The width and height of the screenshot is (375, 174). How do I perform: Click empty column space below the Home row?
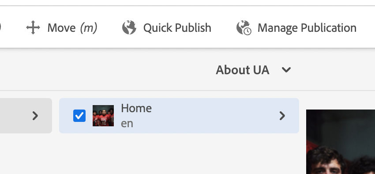[179, 154]
